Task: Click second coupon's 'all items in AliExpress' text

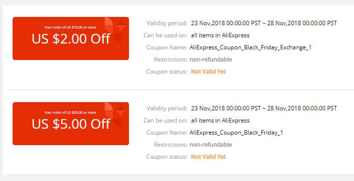Action: coord(220,121)
